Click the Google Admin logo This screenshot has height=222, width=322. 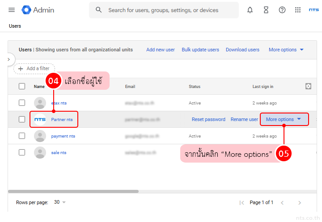click(38, 10)
